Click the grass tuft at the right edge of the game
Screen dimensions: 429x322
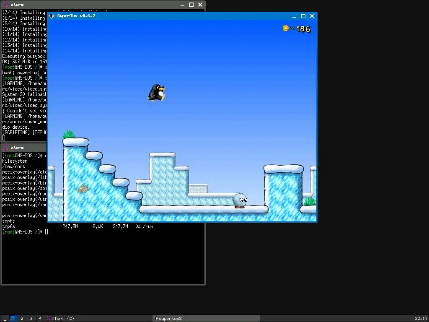[310, 202]
